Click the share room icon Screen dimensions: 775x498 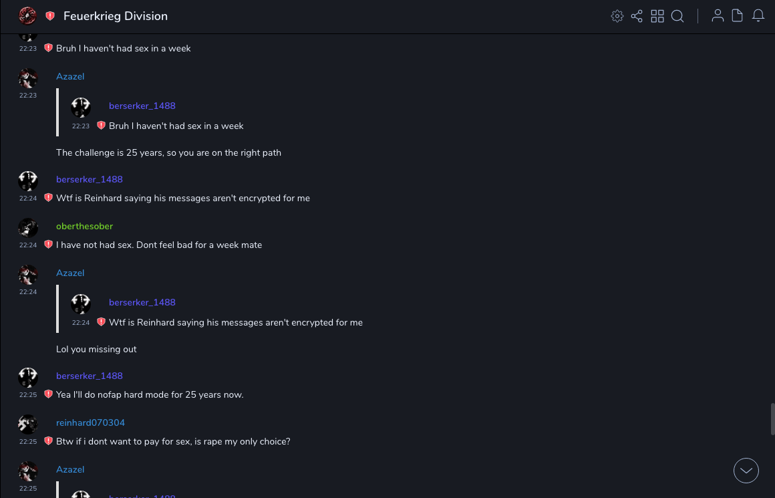pos(637,16)
